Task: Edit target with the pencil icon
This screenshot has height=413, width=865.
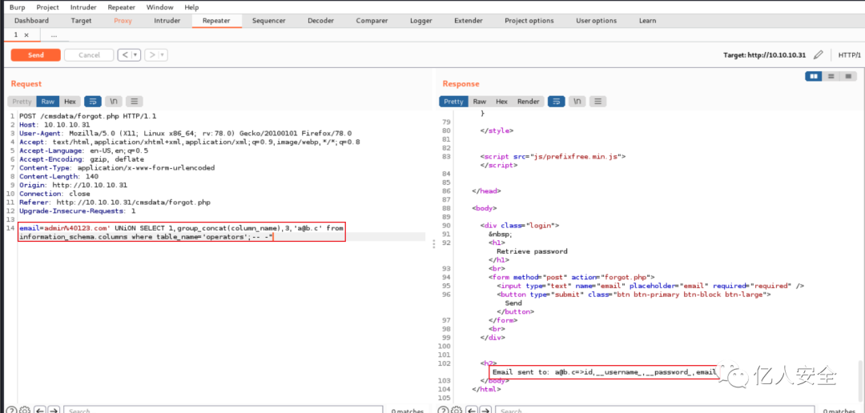Action: (x=819, y=54)
